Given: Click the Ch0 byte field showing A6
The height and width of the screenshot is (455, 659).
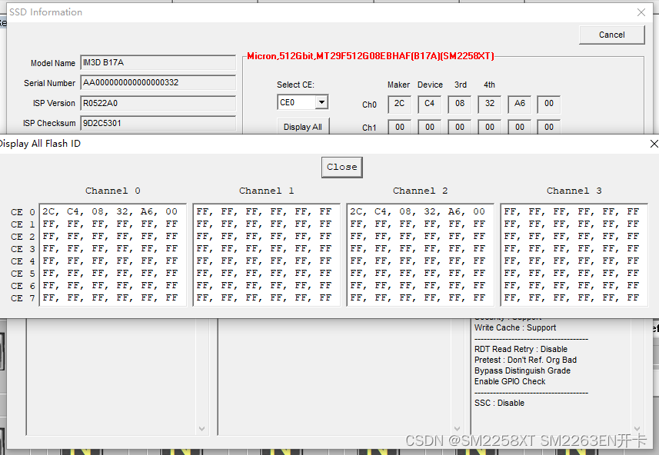Looking at the screenshot, I should pyautogui.click(x=520, y=104).
